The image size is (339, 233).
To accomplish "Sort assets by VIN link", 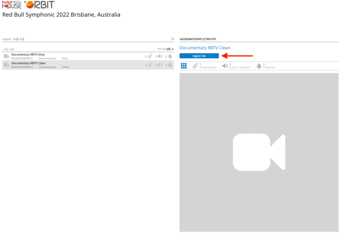I will coord(168,49).
